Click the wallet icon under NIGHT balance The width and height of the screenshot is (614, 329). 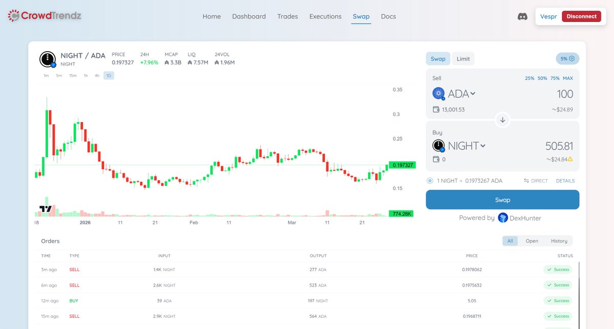pos(436,159)
